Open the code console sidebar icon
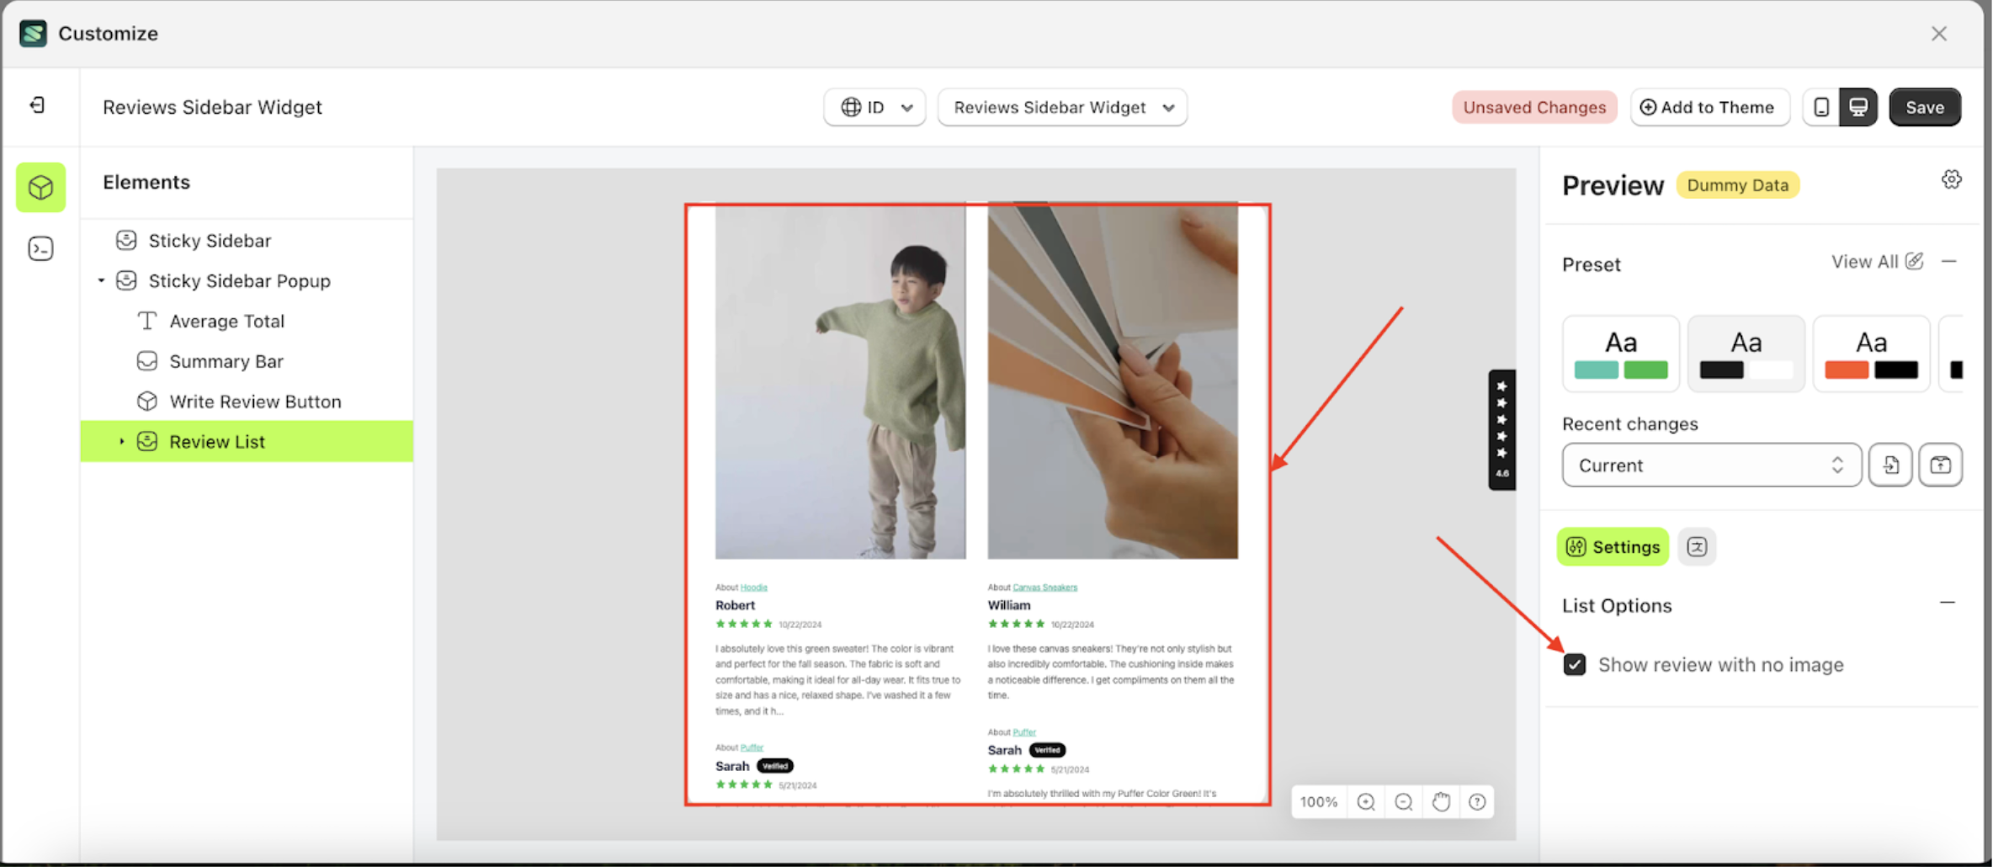The height and width of the screenshot is (867, 1993). point(40,249)
